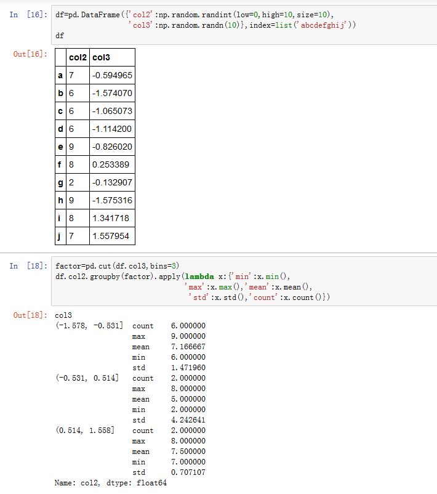The height and width of the screenshot is (494, 437).
Task: Click the Out[18] output prompt
Action: [x=30, y=315]
